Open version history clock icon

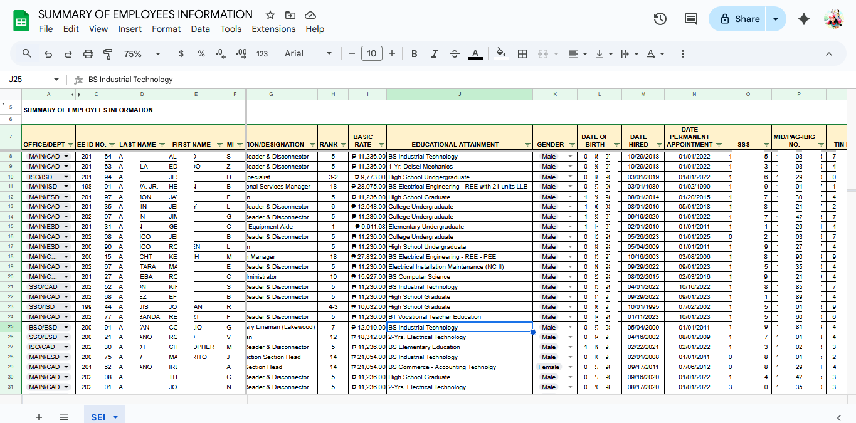coord(660,19)
